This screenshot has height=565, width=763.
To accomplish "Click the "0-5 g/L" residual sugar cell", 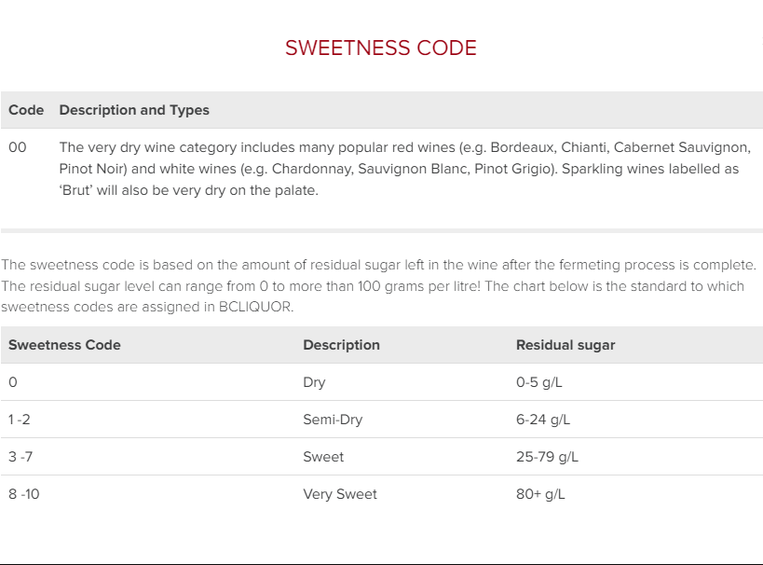I will 540,382.
